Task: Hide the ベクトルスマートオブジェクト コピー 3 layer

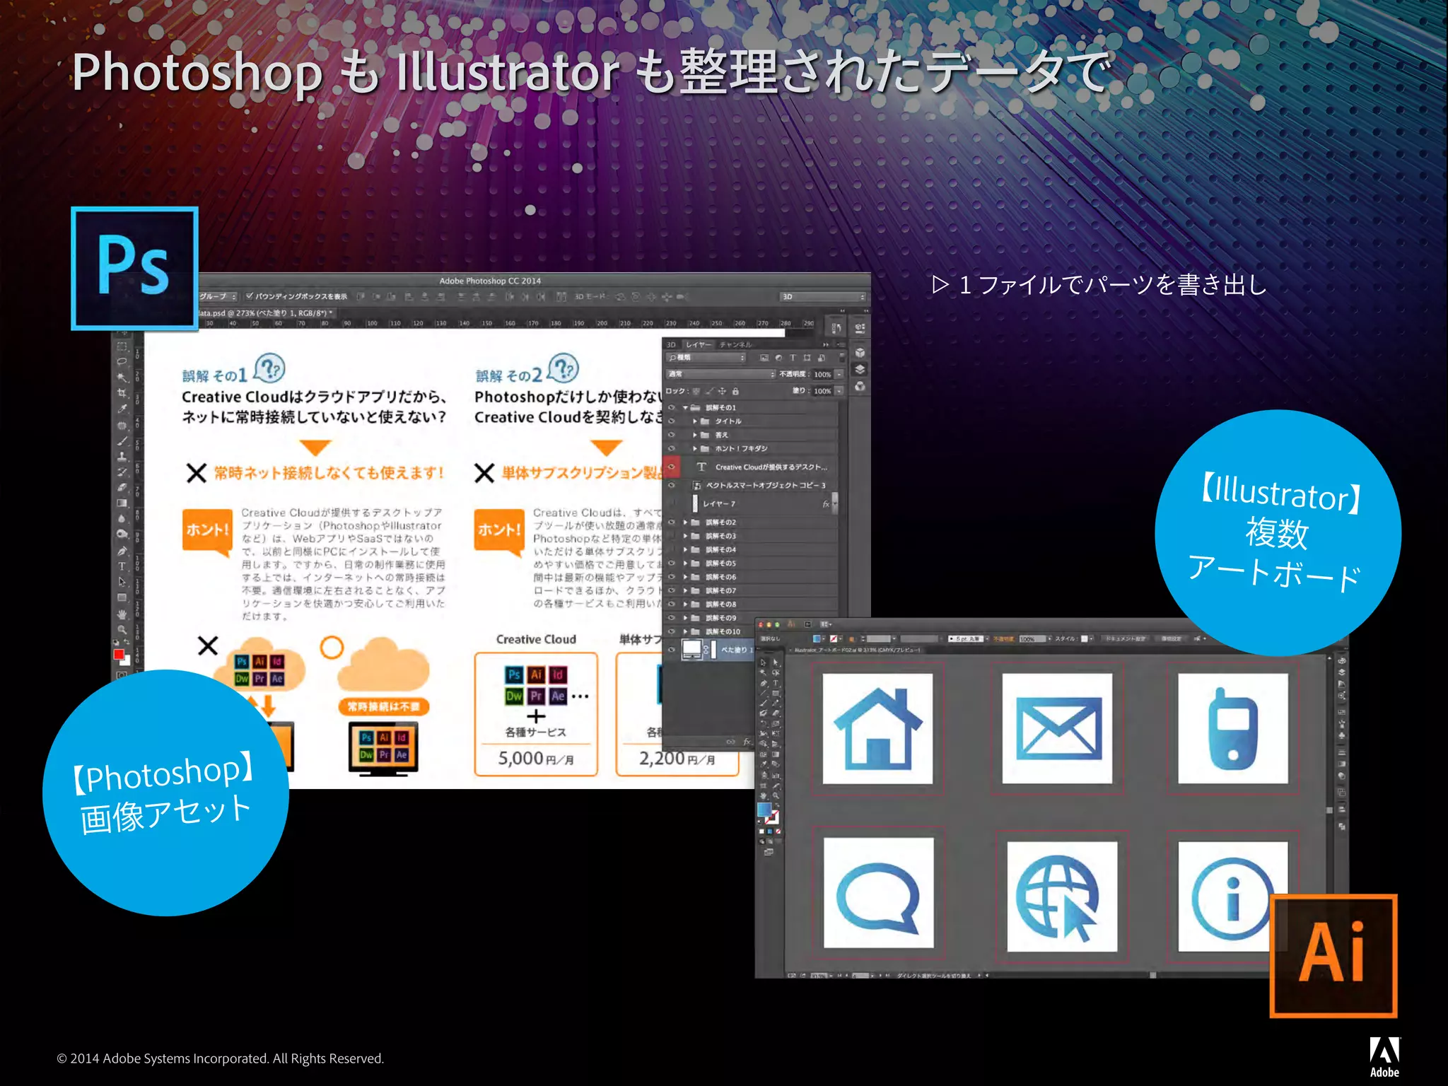Action: pos(672,485)
